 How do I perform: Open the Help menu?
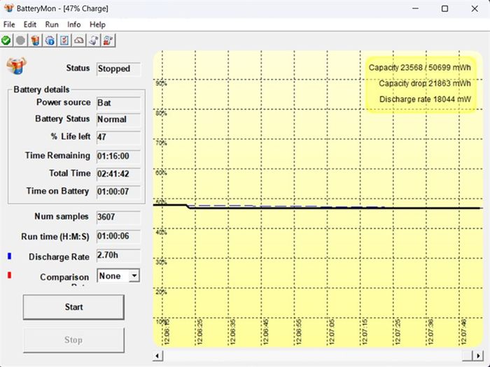[97, 24]
